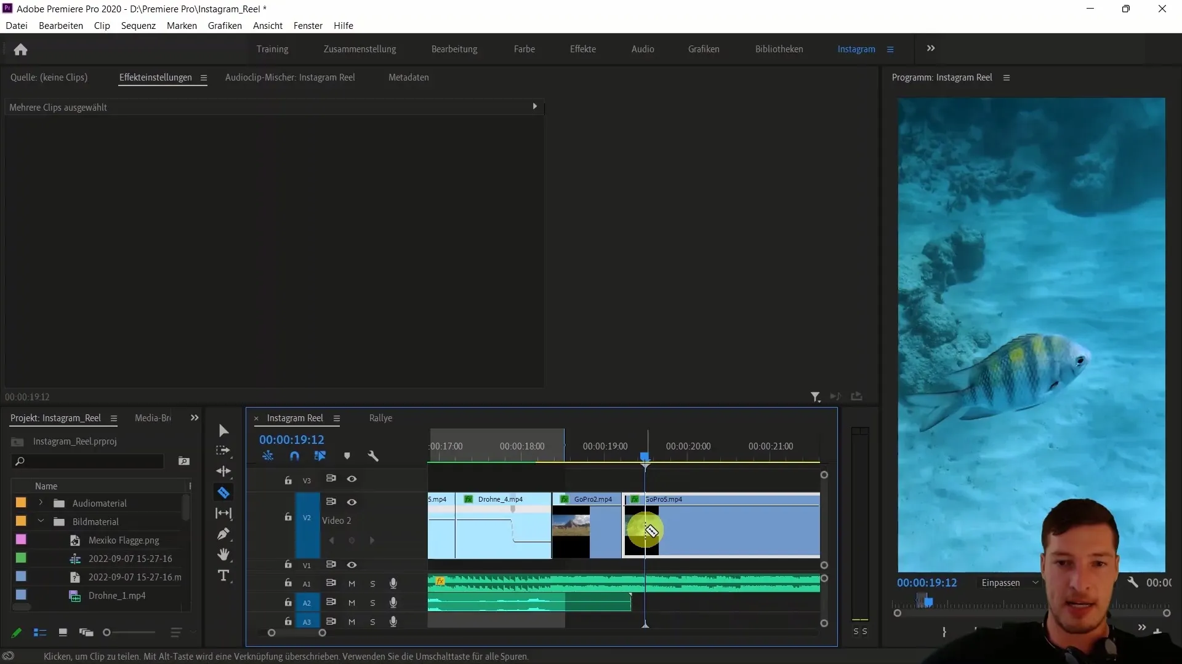This screenshot has height=664, width=1182.
Task: Open Project panel menu icon
Action: pyautogui.click(x=113, y=418)
